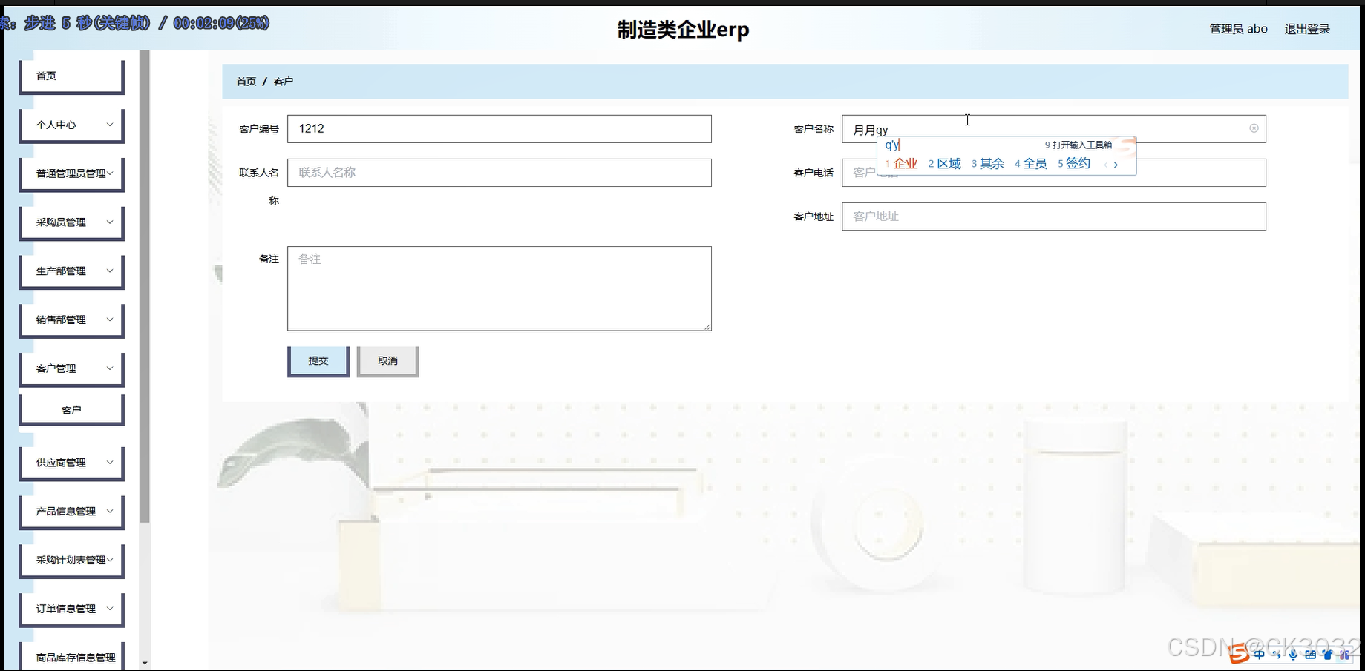The height and width of the screenshot is (671, 1365).
Task: Toggle Chinese/English with the 中 icon
Action: [x=1259, y=655]
